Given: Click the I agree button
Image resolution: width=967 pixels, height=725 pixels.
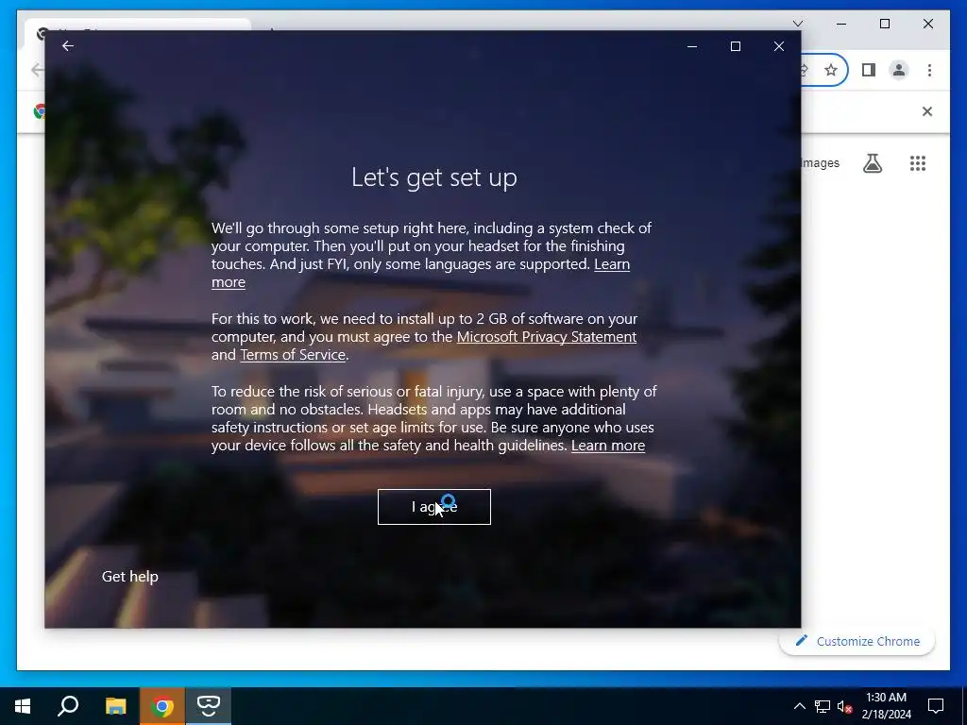Looking at the screenshot, I should point(434,507).
